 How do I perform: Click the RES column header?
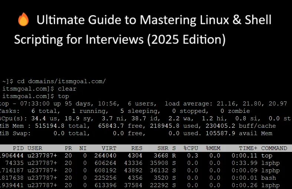pyautogui.click(x=137, y=148)
